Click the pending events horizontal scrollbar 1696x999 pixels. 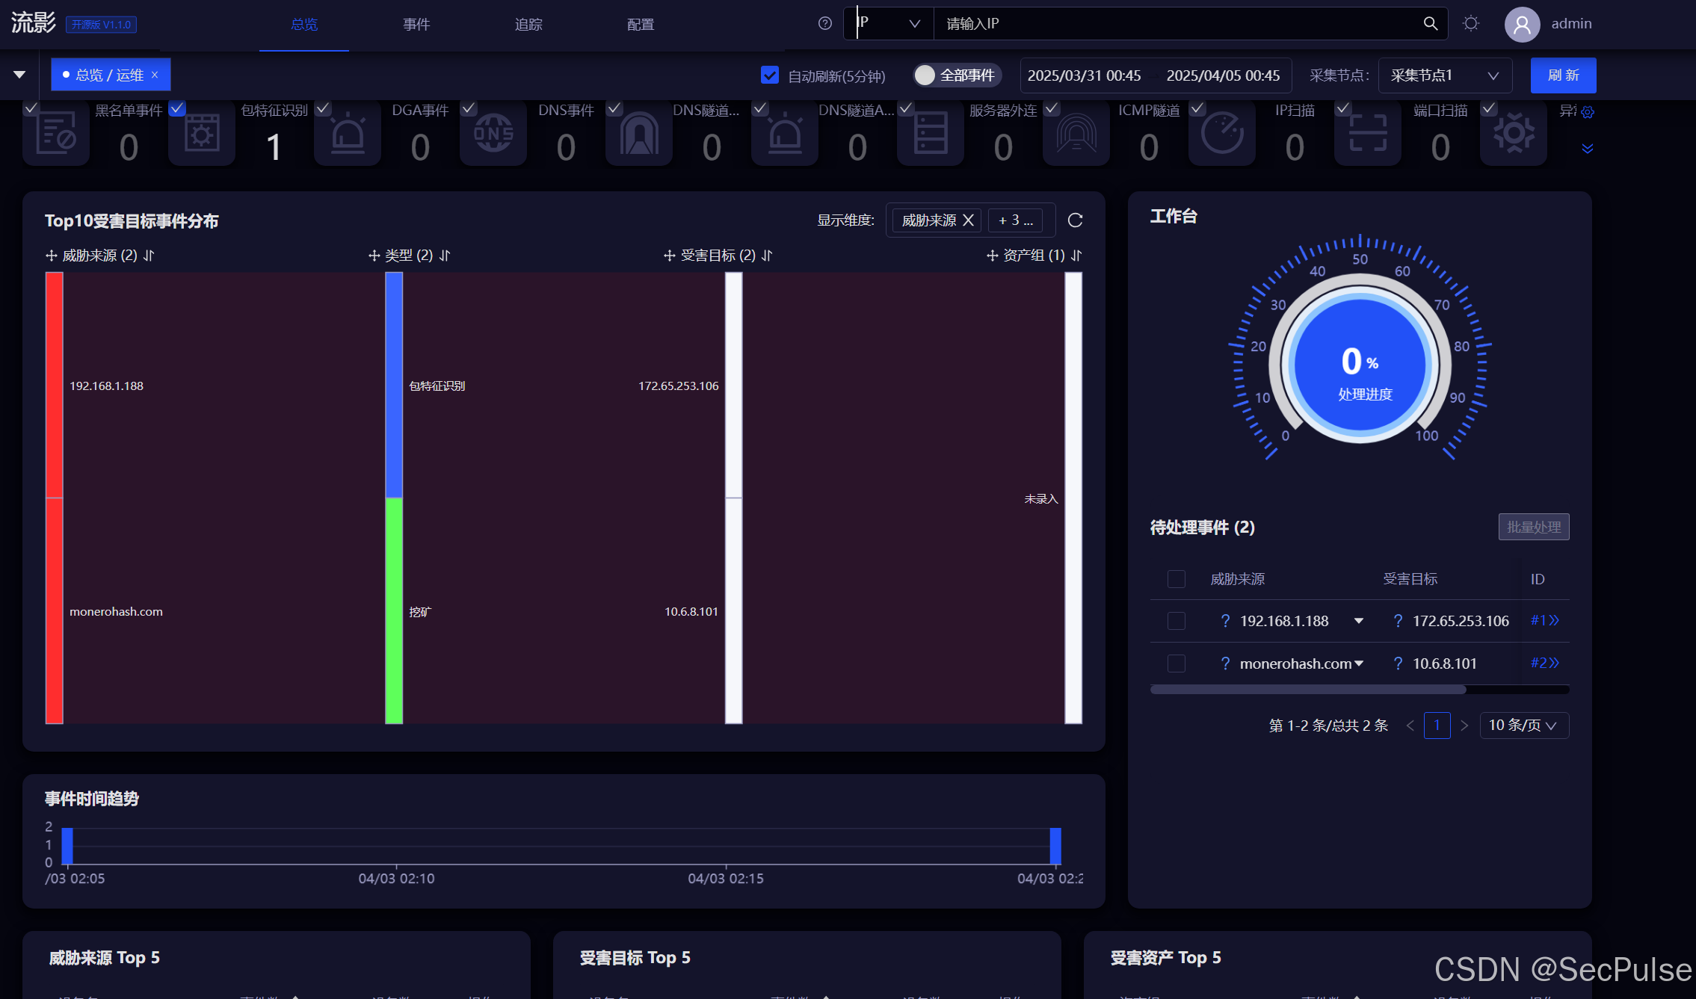click(1308, 690)
